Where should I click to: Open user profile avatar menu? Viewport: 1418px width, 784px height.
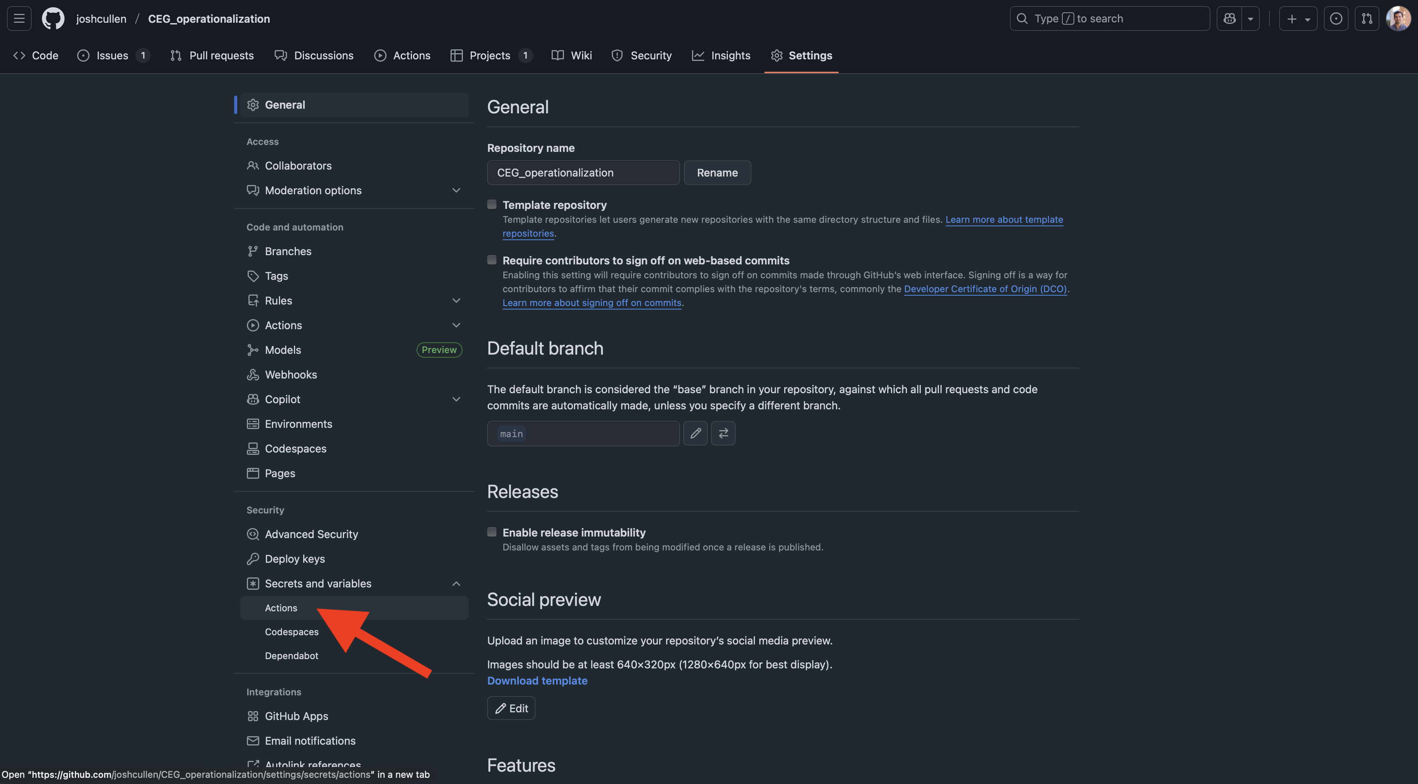pos(1398,19)
